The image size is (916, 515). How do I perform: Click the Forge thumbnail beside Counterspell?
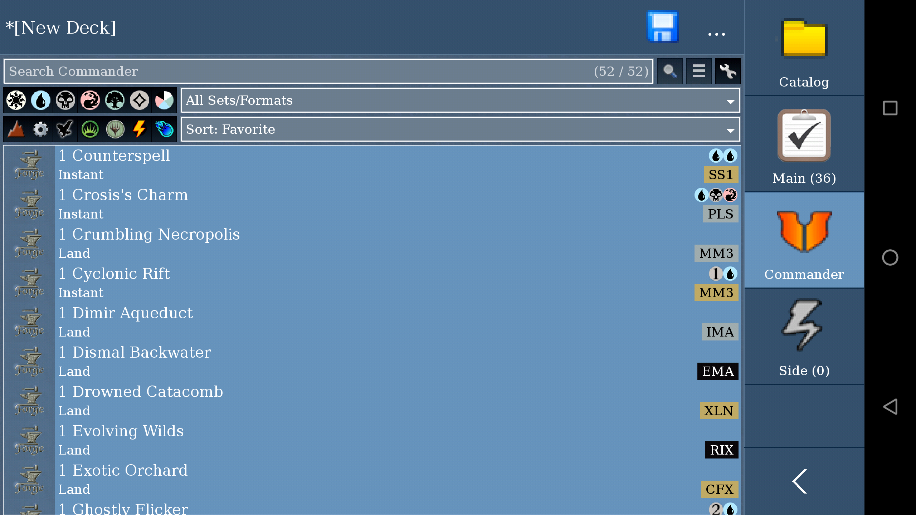(x=30, y=165)
